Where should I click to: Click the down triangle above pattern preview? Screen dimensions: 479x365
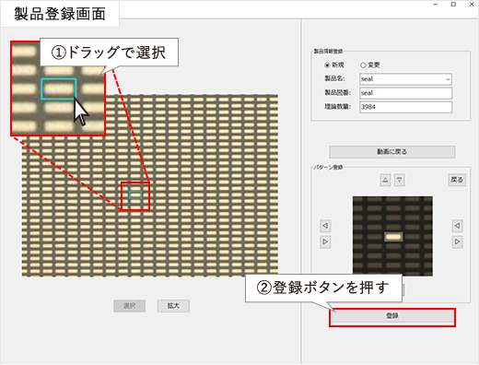point(400,180)
